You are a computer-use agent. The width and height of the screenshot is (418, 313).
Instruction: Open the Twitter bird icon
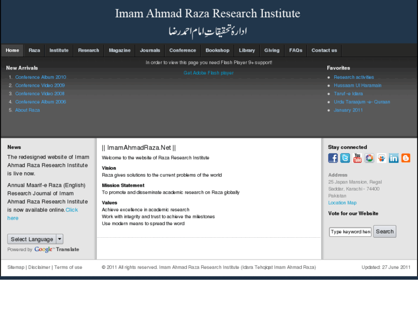coord(345,158)
